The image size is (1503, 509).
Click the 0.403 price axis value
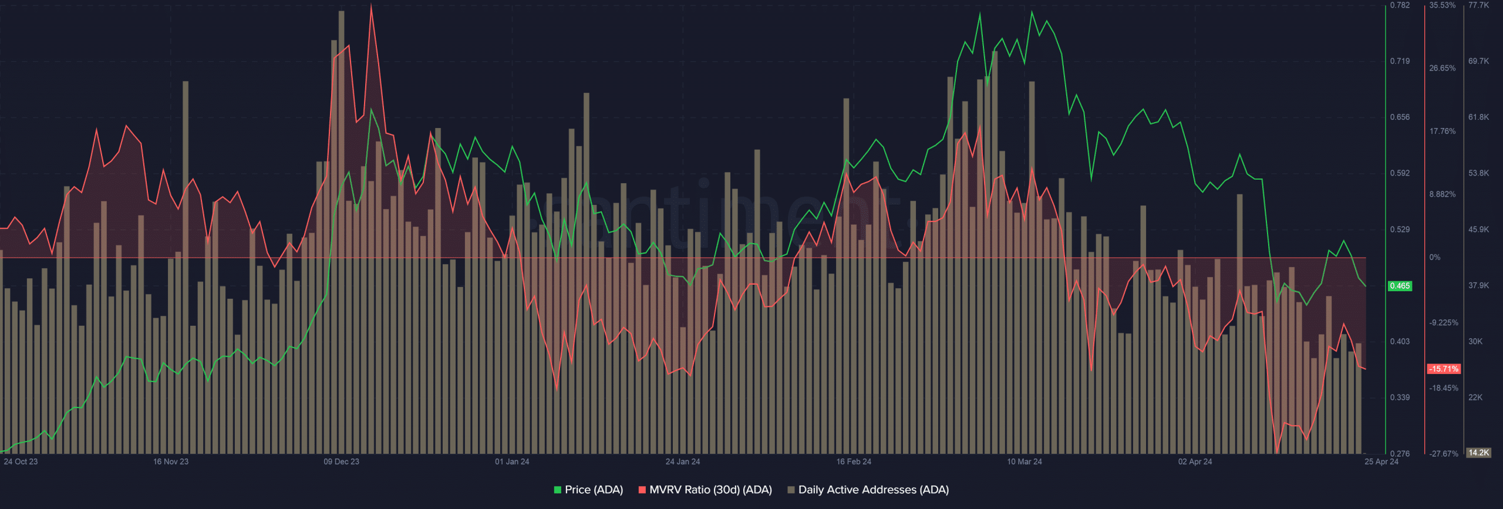coord(1400,341)
